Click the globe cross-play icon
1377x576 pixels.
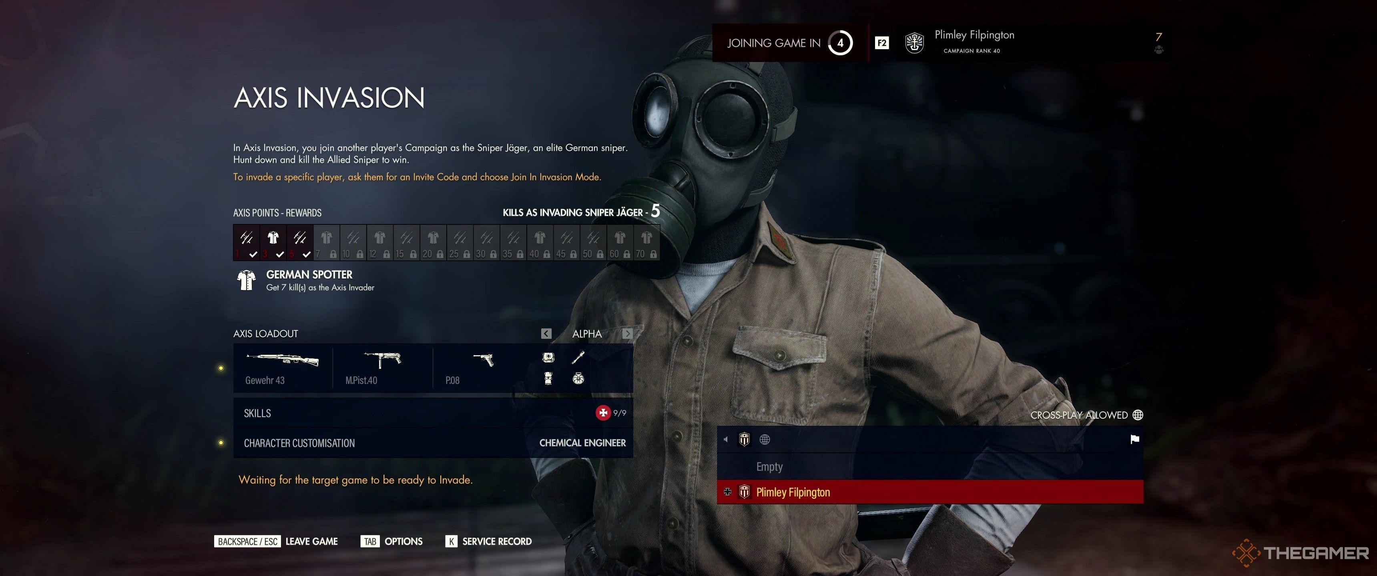pyautogui.click(x=1136, y=413)
